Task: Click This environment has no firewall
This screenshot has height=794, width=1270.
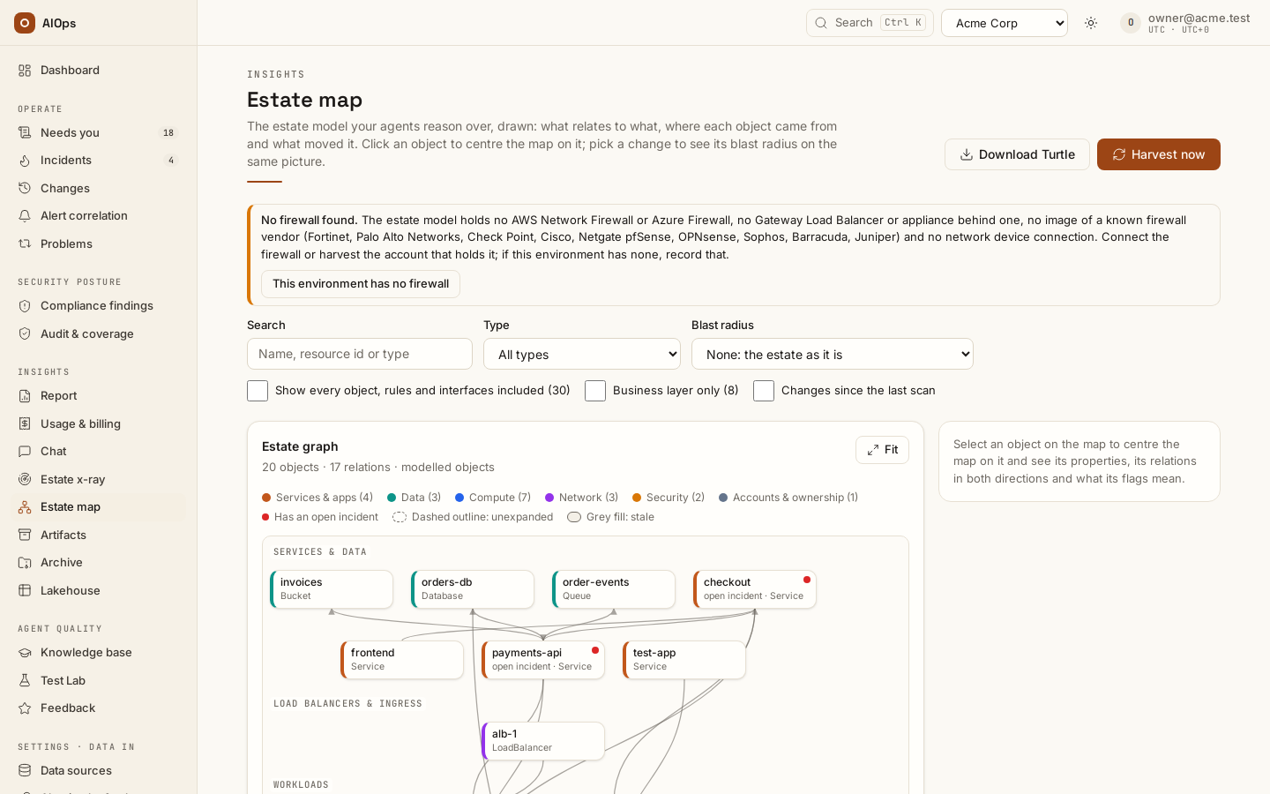Action: click(361, 284)
